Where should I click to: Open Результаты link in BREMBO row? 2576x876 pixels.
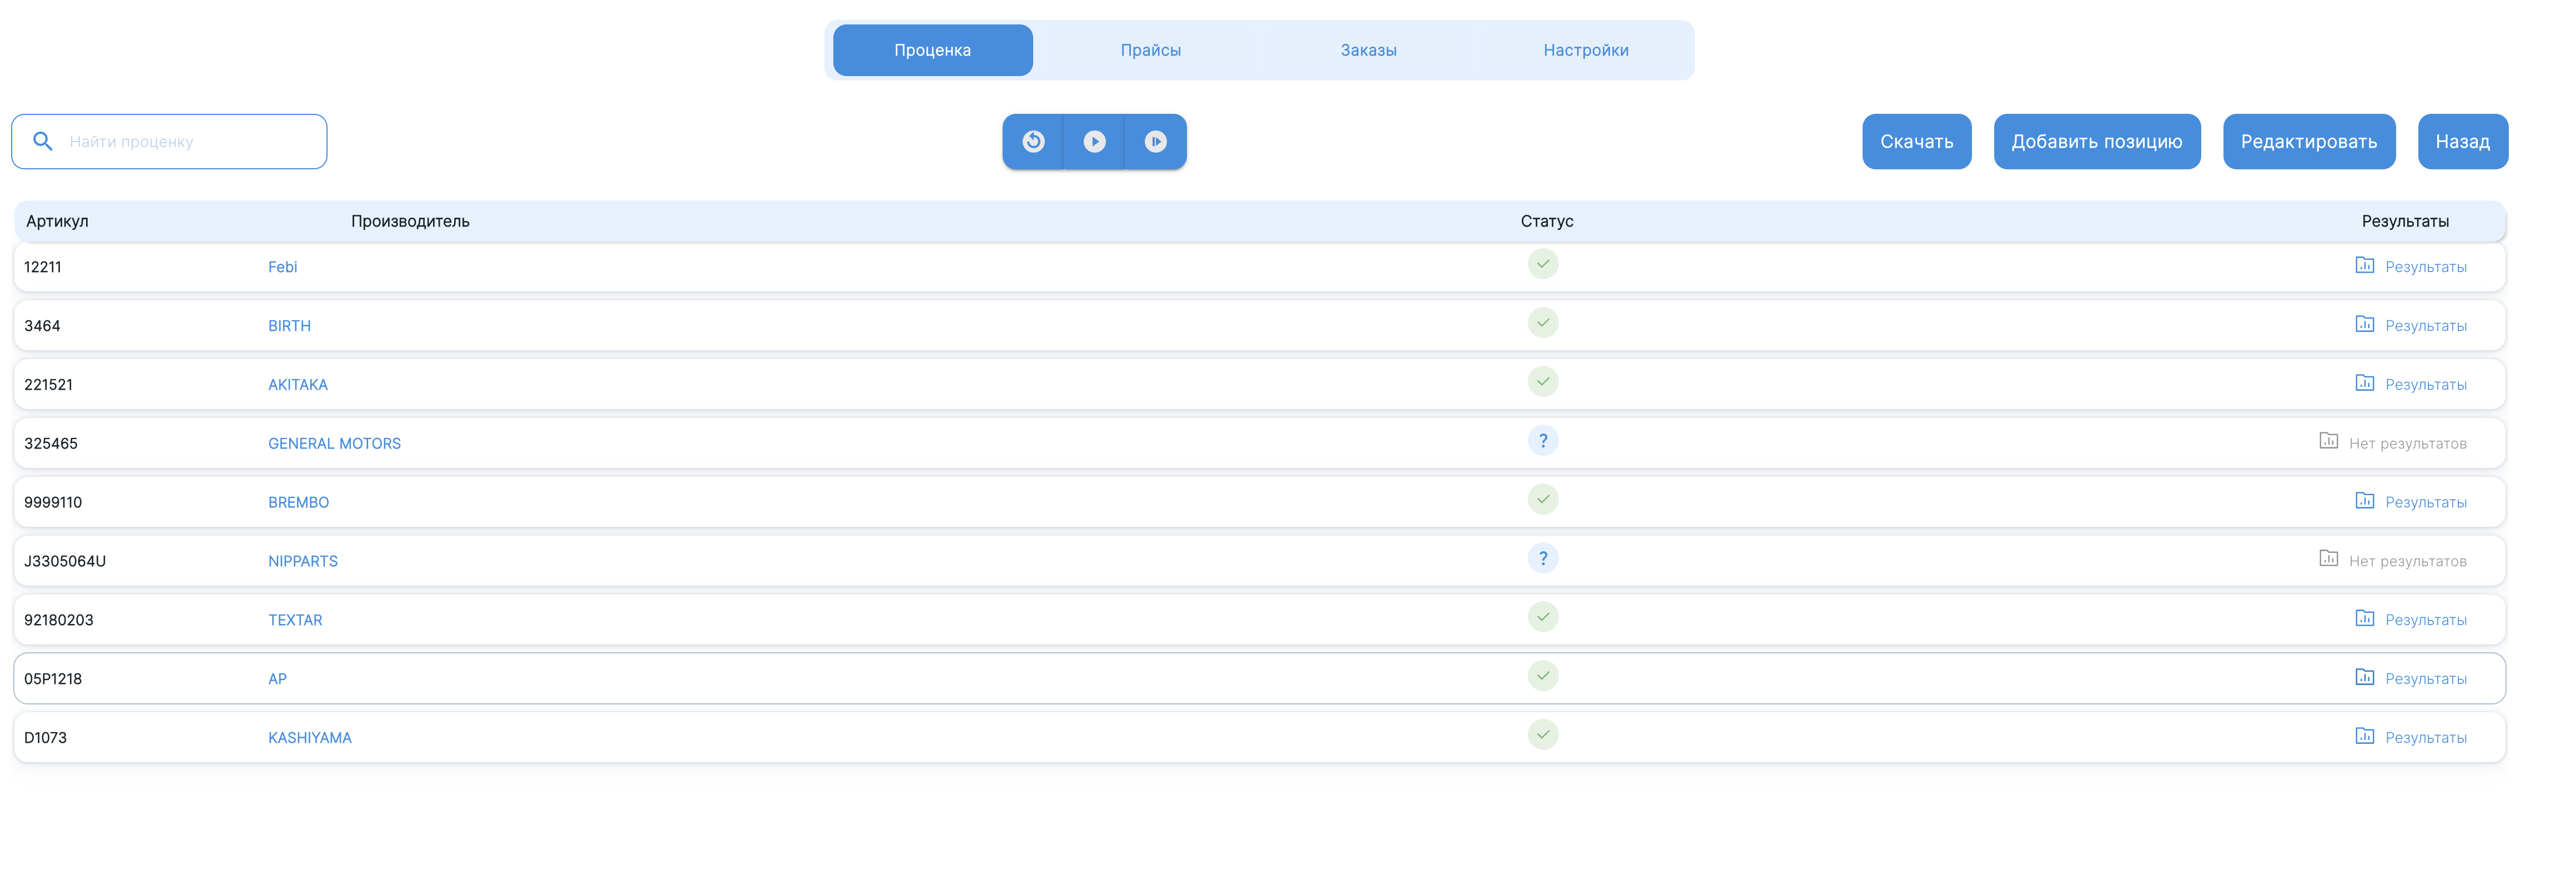2425,502
